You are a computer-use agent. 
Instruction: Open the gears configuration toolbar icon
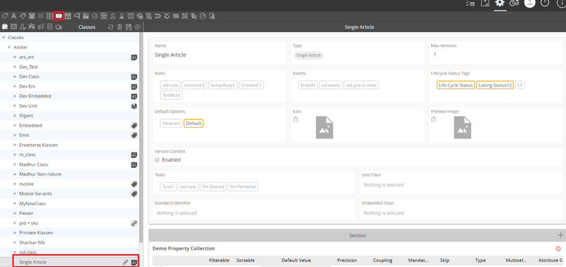(140, 16)
